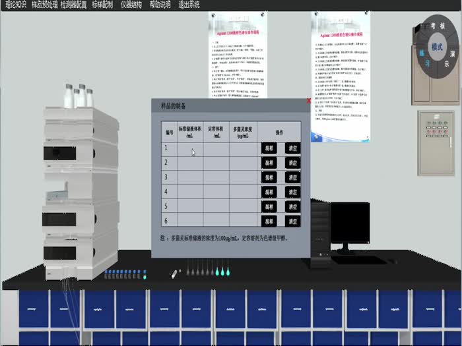Click the 退出系统 menu item
Image resolution: width=462 pixels, height=346 pixels.
click(x=189, y=5)
